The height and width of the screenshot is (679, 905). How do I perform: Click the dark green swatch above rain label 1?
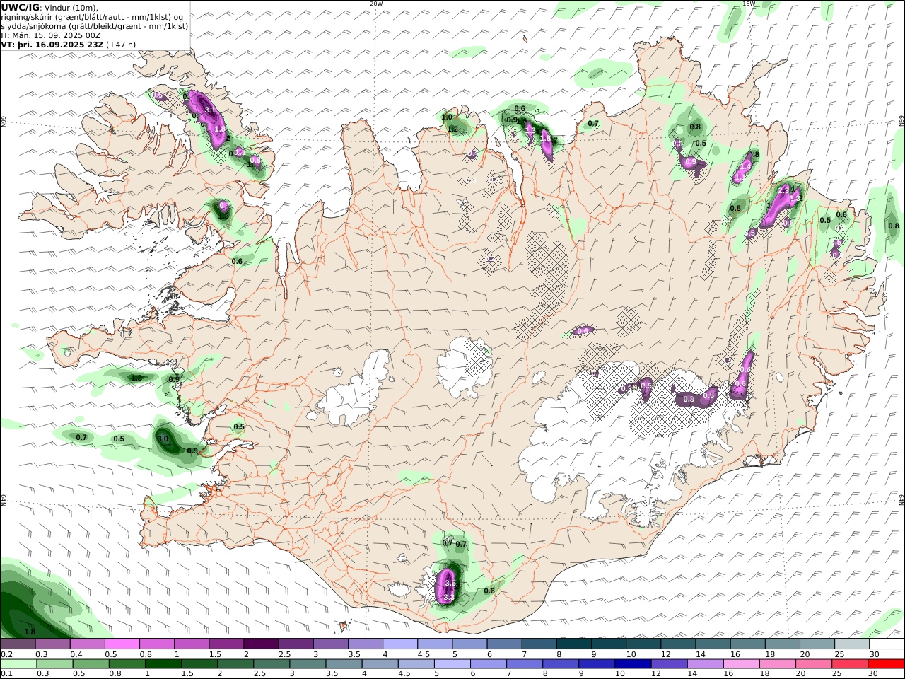tap(162, 664)
